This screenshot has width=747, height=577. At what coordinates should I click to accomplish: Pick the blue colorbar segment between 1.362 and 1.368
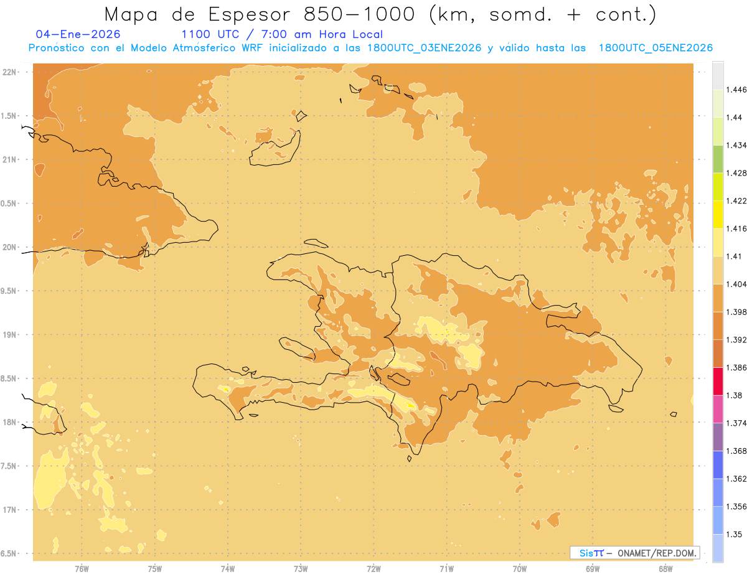pyautogui.click(x=718, y=465)
